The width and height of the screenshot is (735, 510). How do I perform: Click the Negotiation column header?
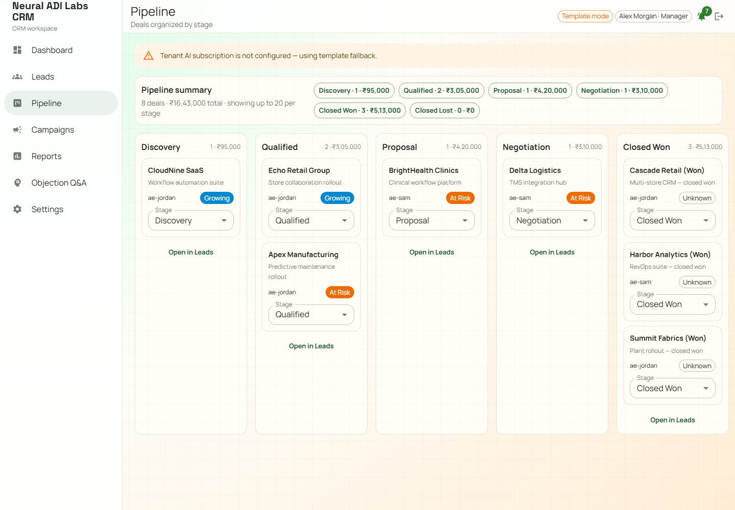pyautogui.click(x=526, y=147)
